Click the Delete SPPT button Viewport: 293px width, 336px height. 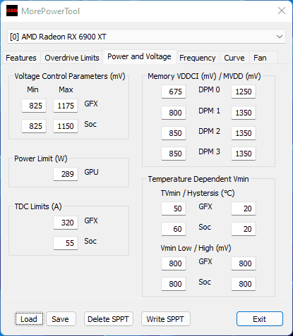[x=109, y=319]
